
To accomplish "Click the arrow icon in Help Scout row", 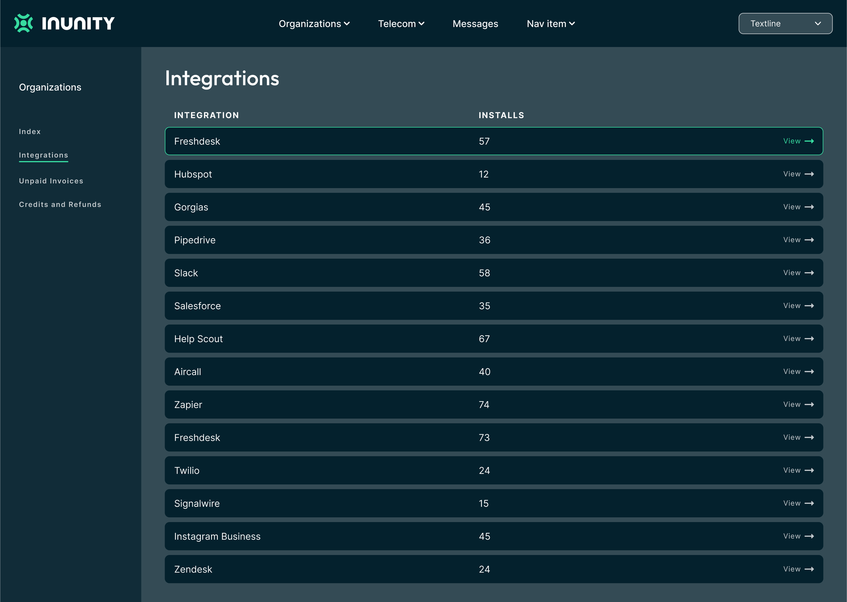I will click(x=809, y=339).
